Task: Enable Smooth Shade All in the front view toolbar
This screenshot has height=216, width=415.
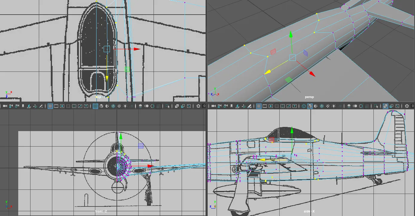Action: (101, 106)
